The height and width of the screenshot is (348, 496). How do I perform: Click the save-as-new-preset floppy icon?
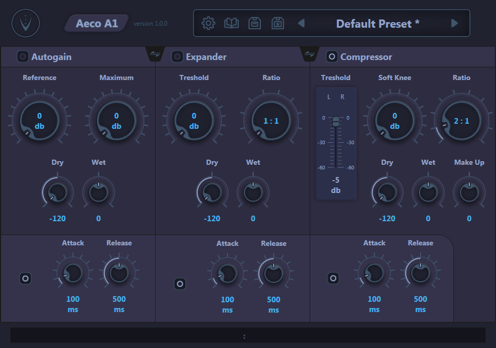pos(277,23)
